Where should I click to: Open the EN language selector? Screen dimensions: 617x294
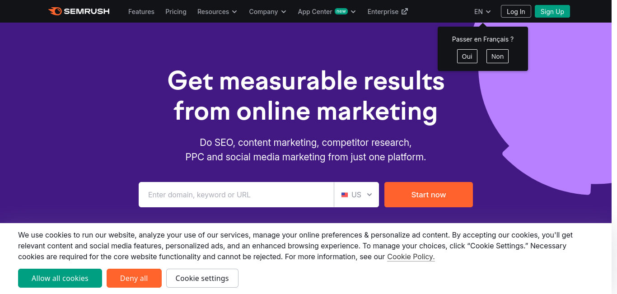click(x=482, y=11)
